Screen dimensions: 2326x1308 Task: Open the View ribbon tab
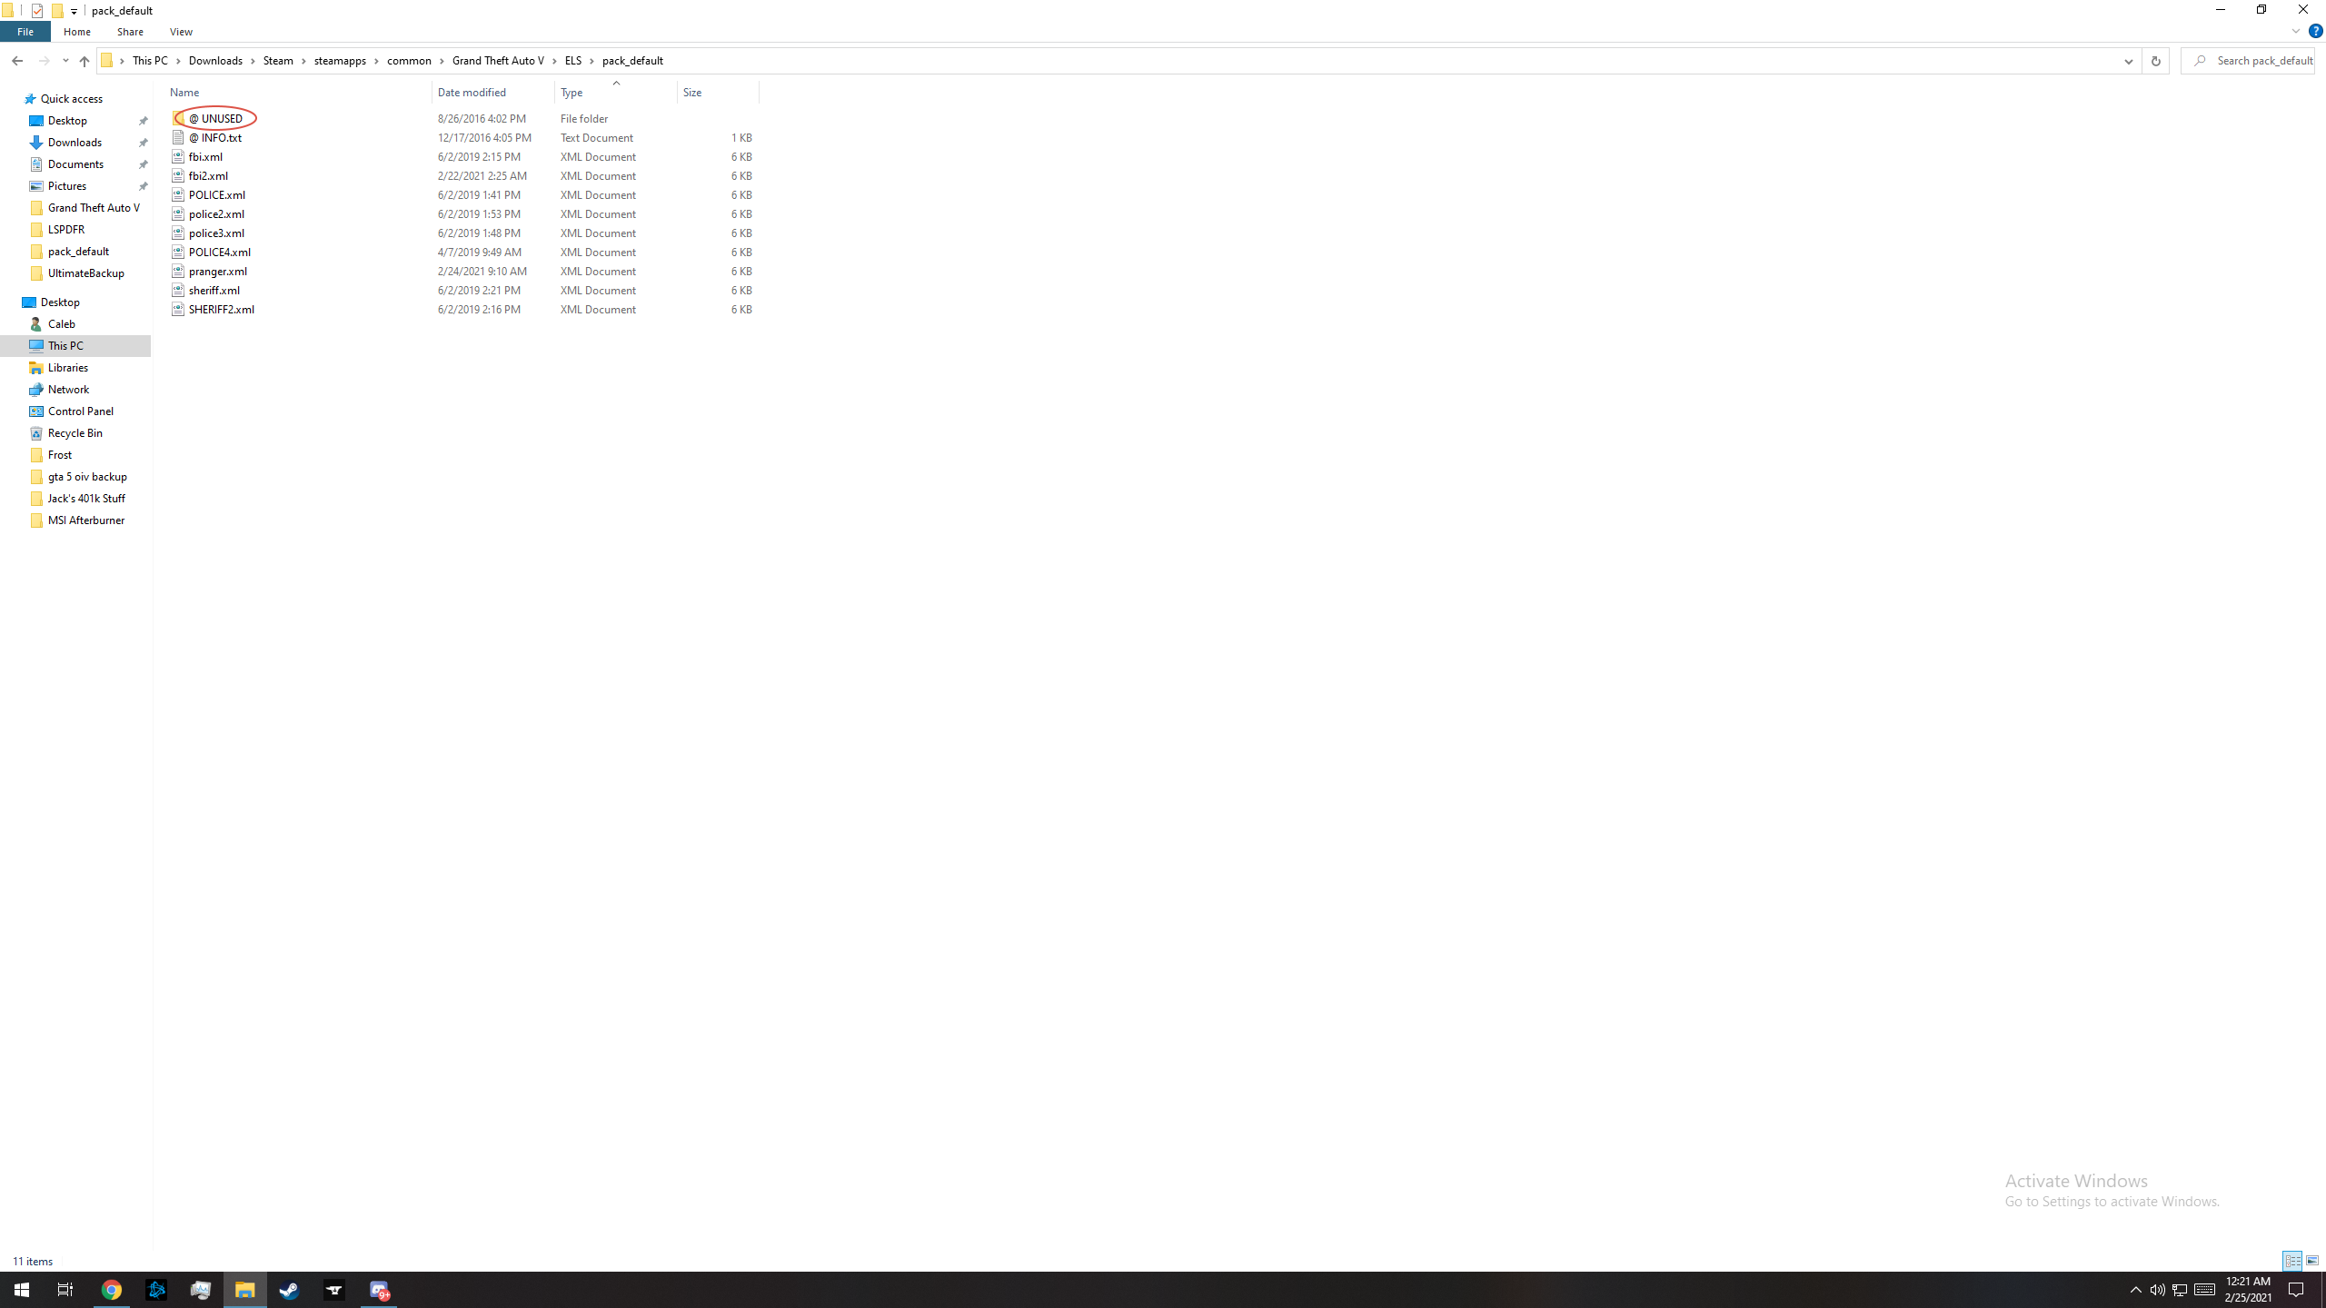point(181,32)
